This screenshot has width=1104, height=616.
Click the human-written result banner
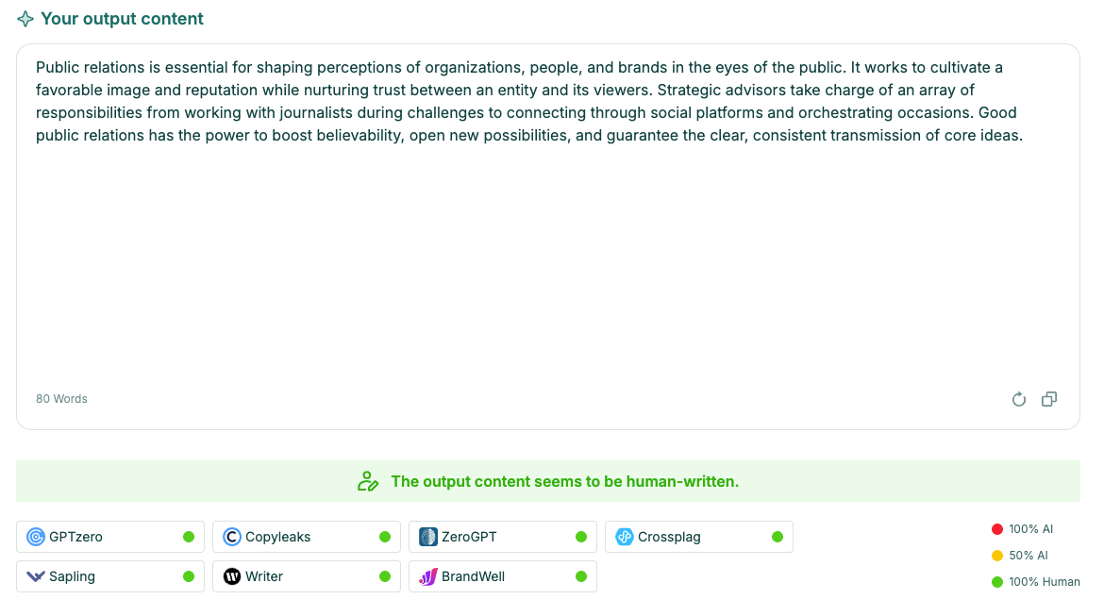[x=548, y=481]
